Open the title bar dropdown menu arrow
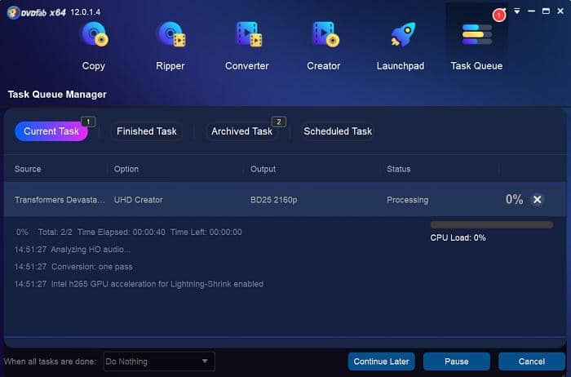 point(516,11)
